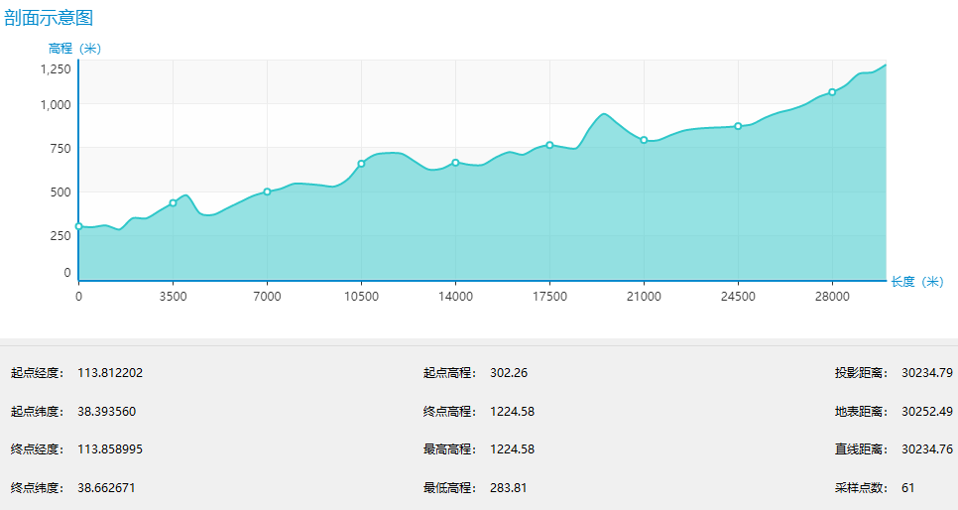This screenshot has width=958, height=510.
Task: Click the 高程（米） y-axis label
Action: click(x=74, y=48)
